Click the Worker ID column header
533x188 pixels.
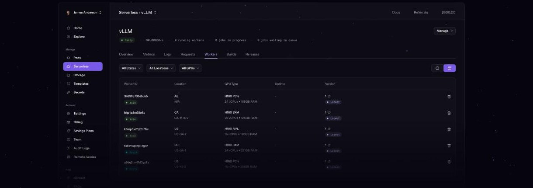131,84
